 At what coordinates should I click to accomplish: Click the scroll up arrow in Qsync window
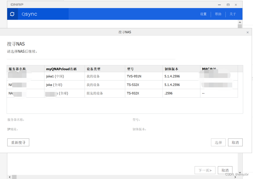(x=240, y=22)
